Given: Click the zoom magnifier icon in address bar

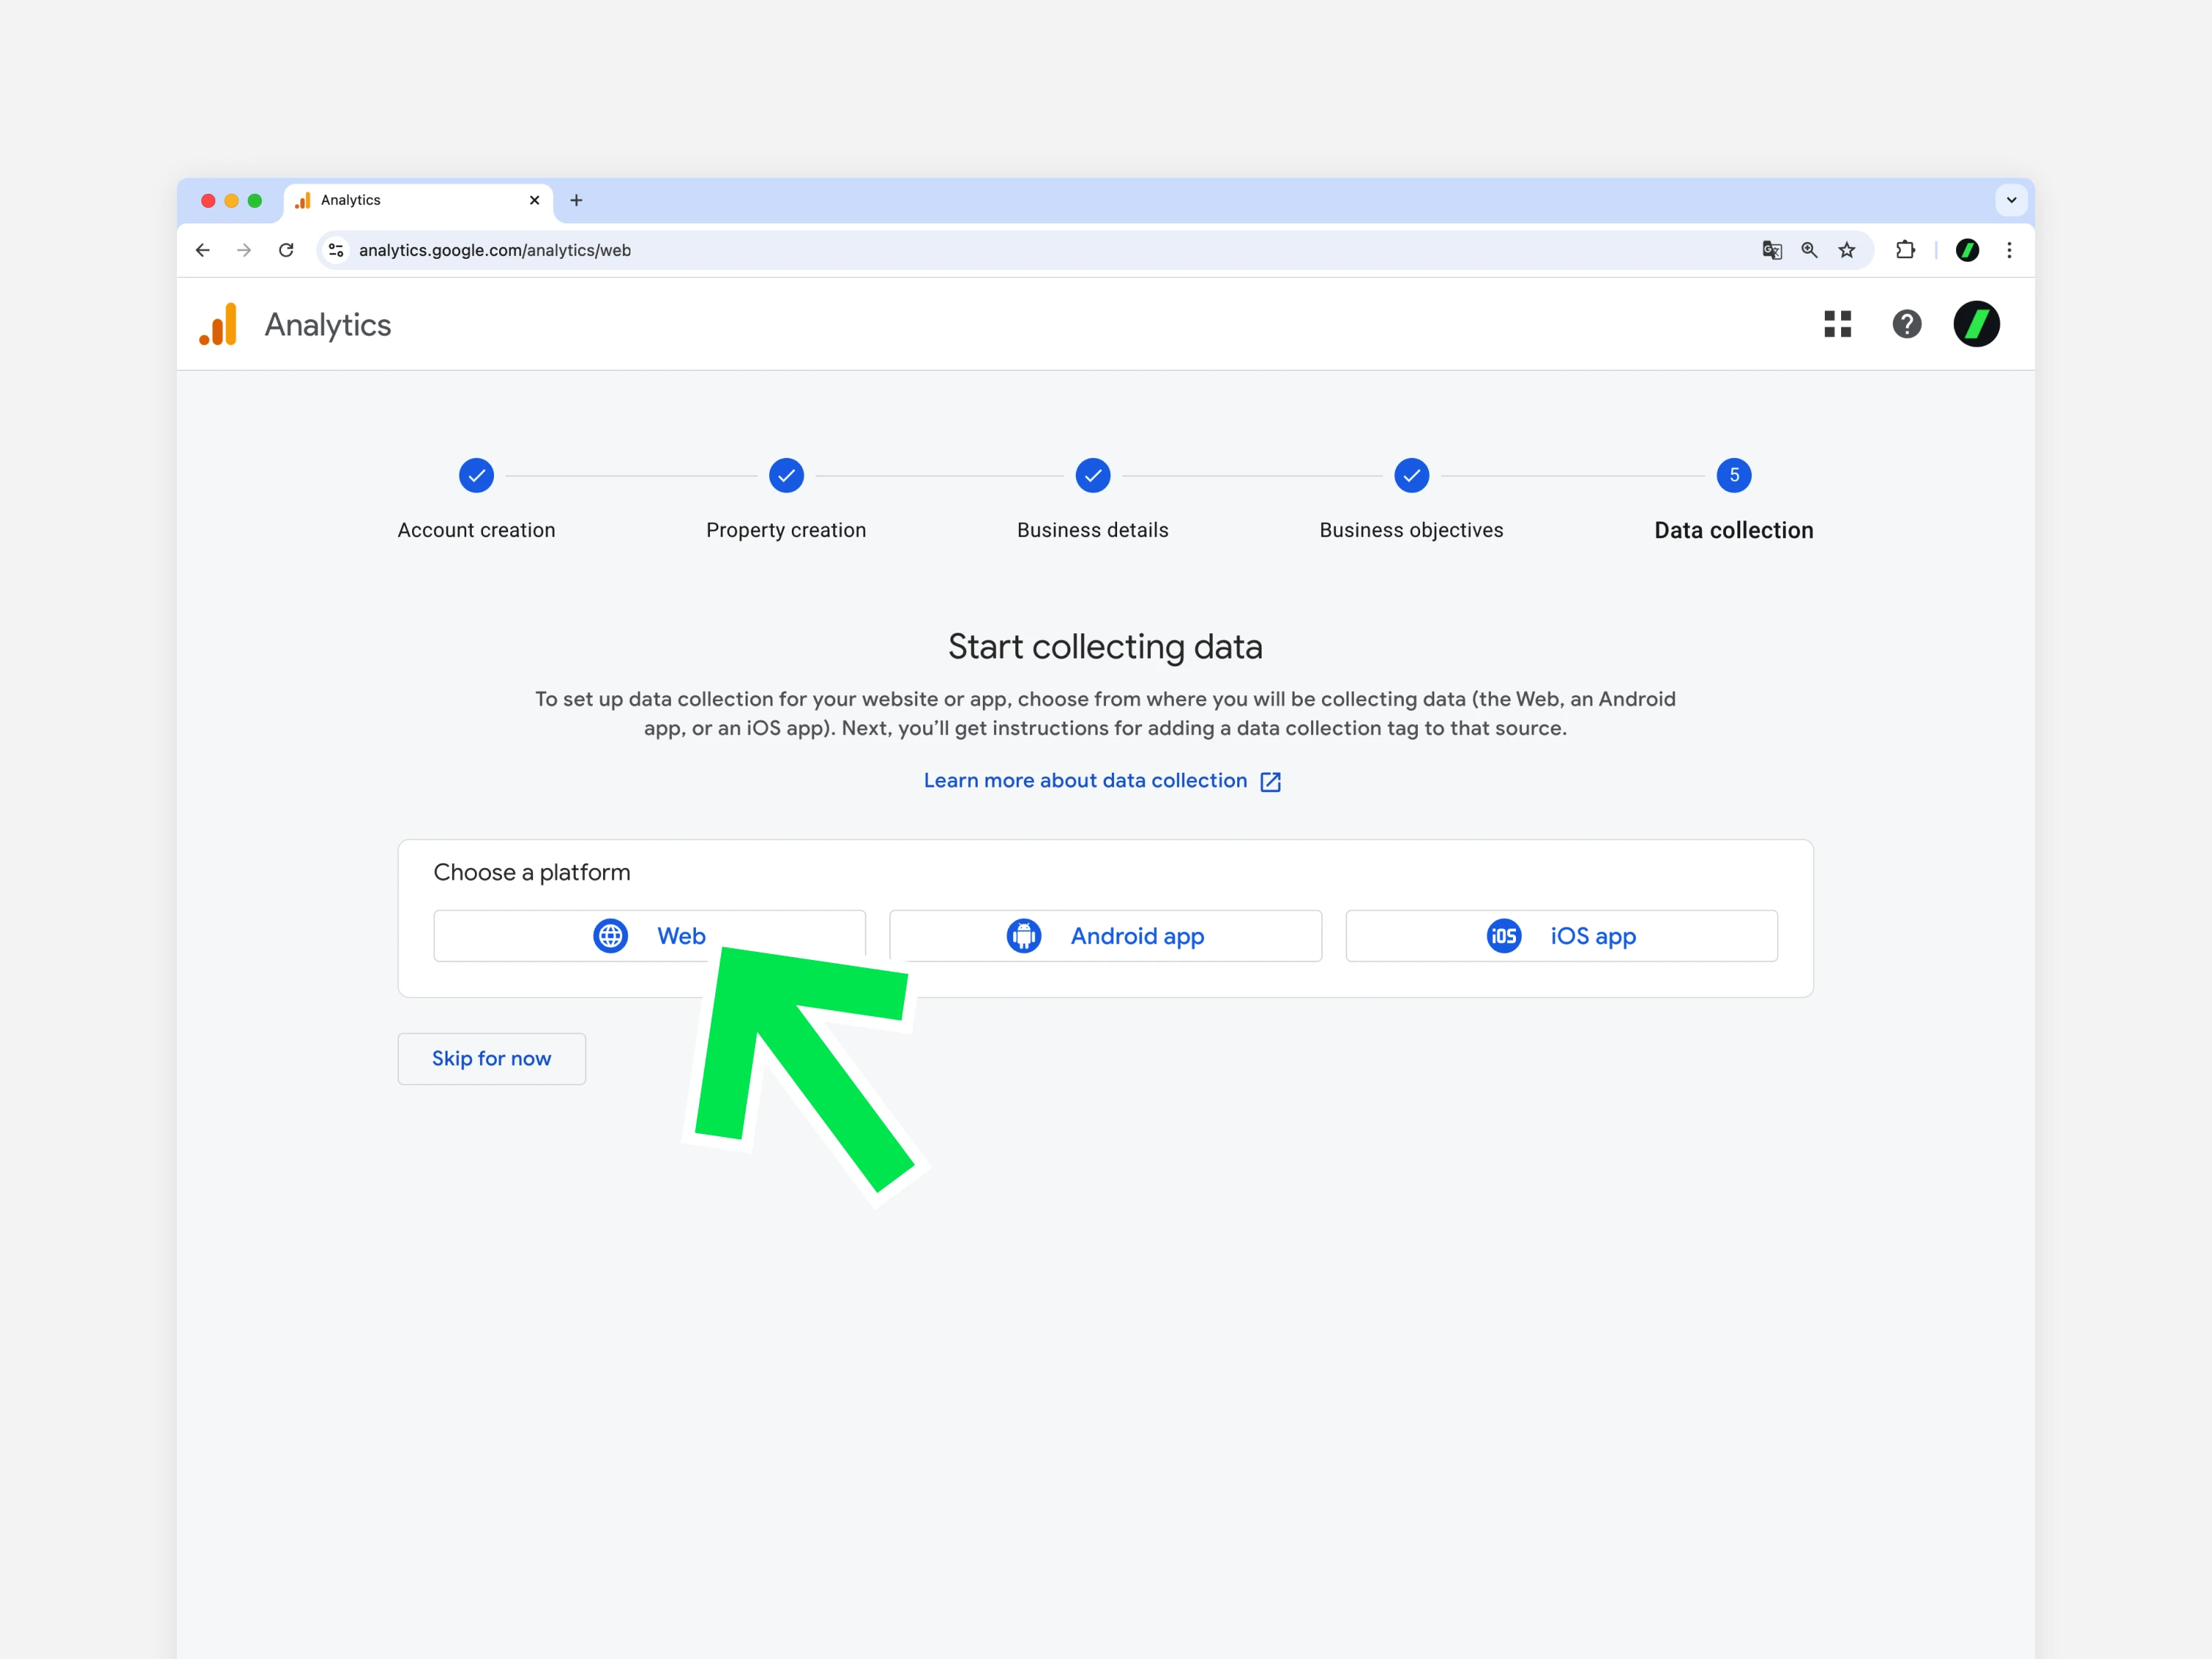Looking at the screenshot, I should coord(1809,250).
